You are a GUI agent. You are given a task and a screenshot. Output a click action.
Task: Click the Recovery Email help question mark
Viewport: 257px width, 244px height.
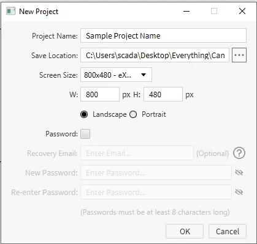(x=239, y=153)
